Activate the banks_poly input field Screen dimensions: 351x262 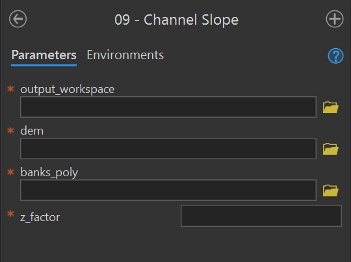168,190
